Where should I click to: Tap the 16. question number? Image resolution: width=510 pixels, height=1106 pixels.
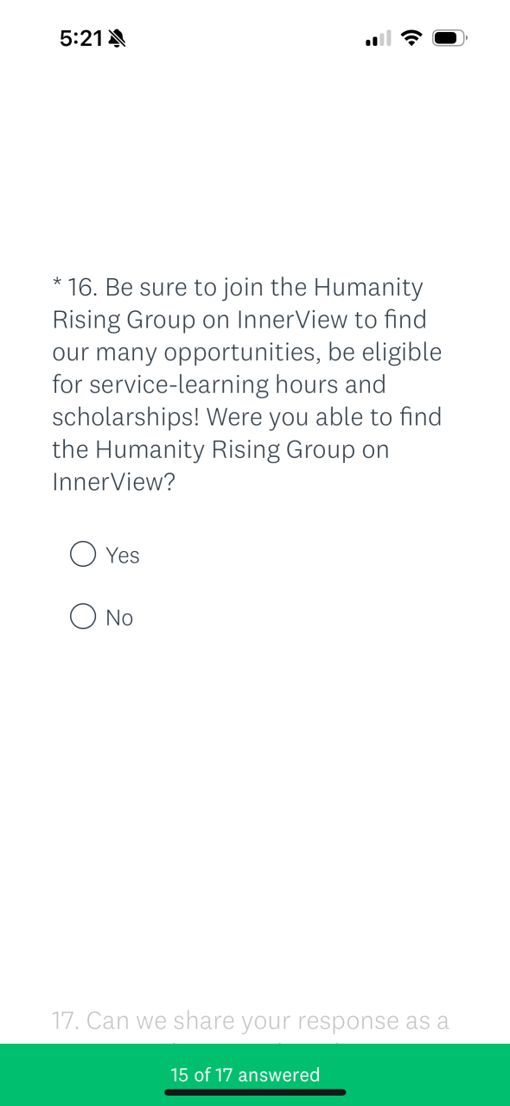pyautogui.click(x=82, y=287)
